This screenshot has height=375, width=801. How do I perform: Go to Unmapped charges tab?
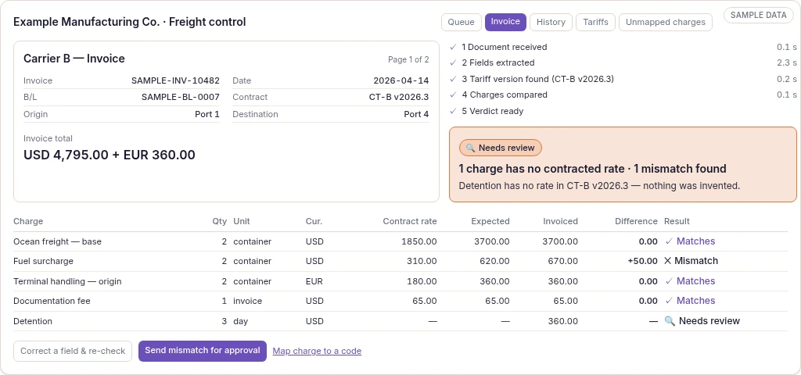pos(665,22)
